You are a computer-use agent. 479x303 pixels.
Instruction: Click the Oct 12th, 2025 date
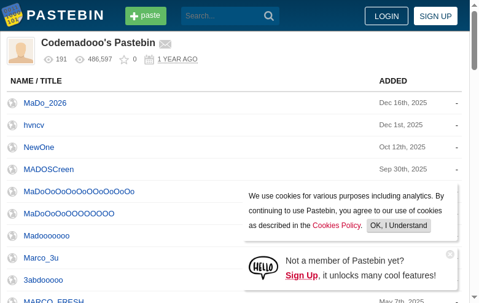coord(402,147)
